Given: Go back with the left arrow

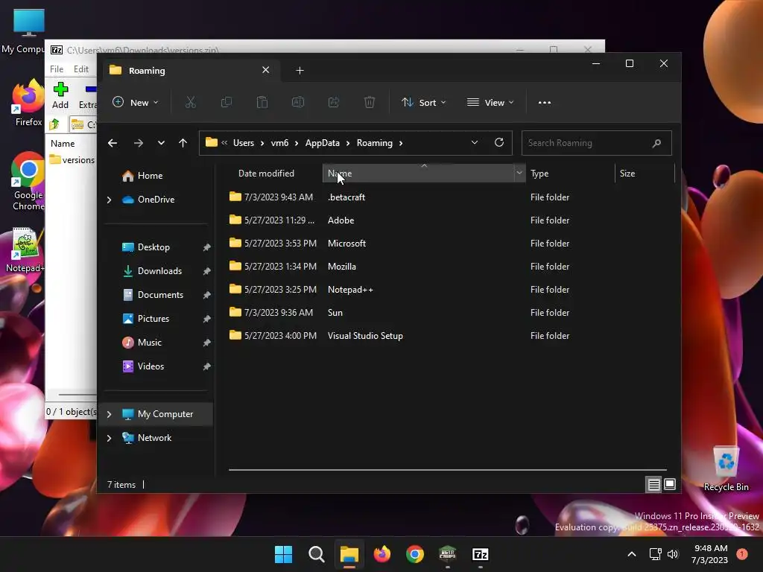Looking at the screenshot, I should coord(113,143).
